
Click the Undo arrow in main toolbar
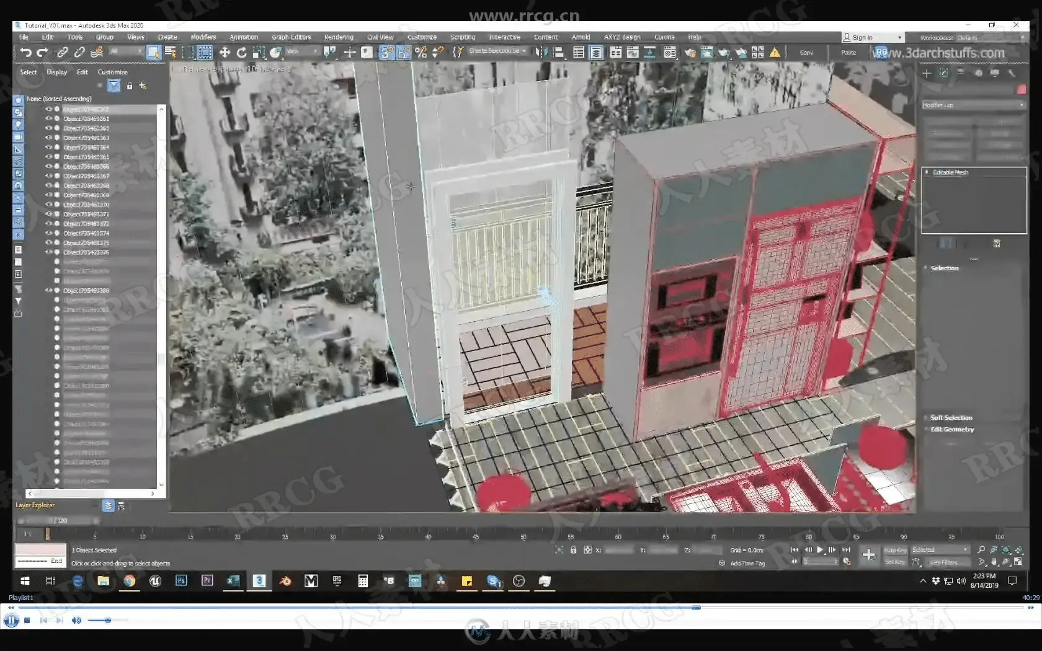[25, 53]
